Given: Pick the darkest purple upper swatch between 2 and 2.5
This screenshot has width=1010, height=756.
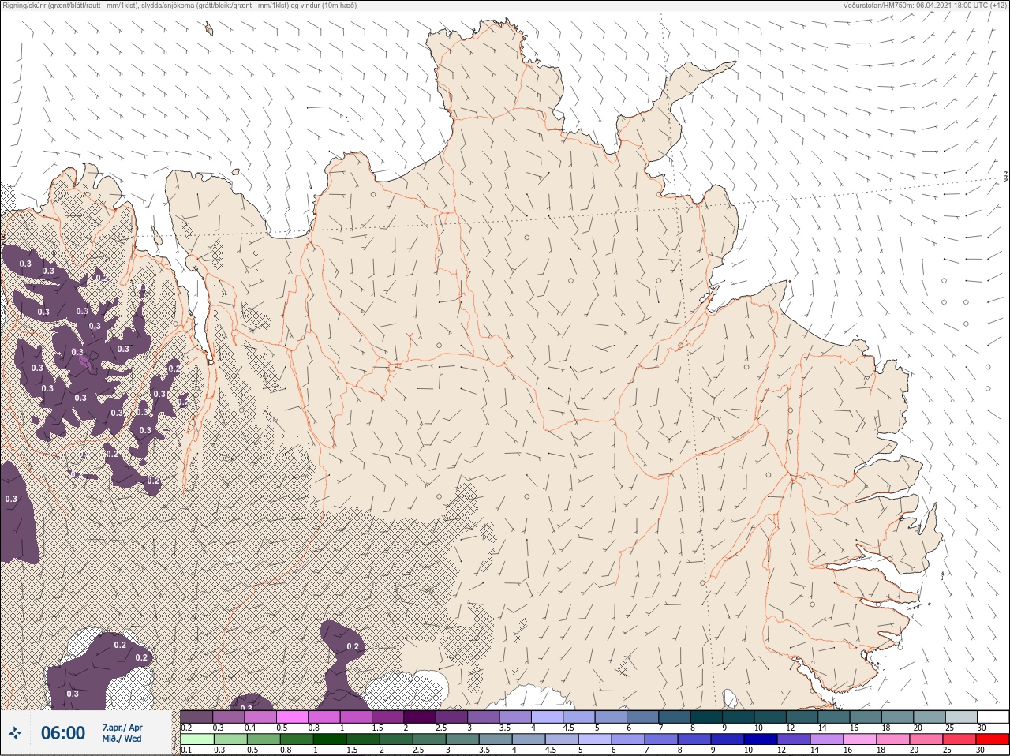Looking at the screenshot, I should [421, 717].
